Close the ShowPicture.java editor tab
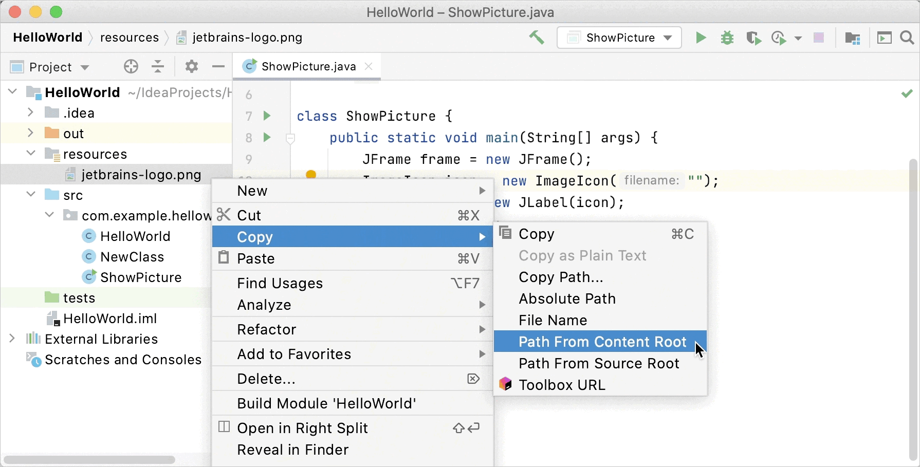This screenshot has height=467, width=920. click(369, 66)
